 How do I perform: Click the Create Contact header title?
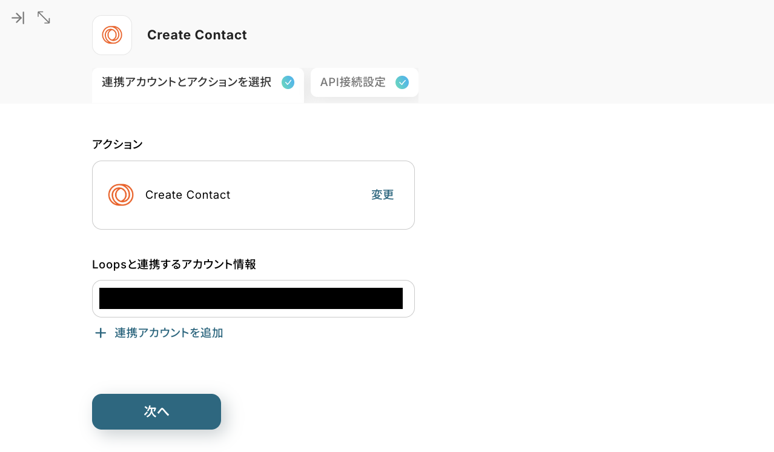click(x=197, y=35)
